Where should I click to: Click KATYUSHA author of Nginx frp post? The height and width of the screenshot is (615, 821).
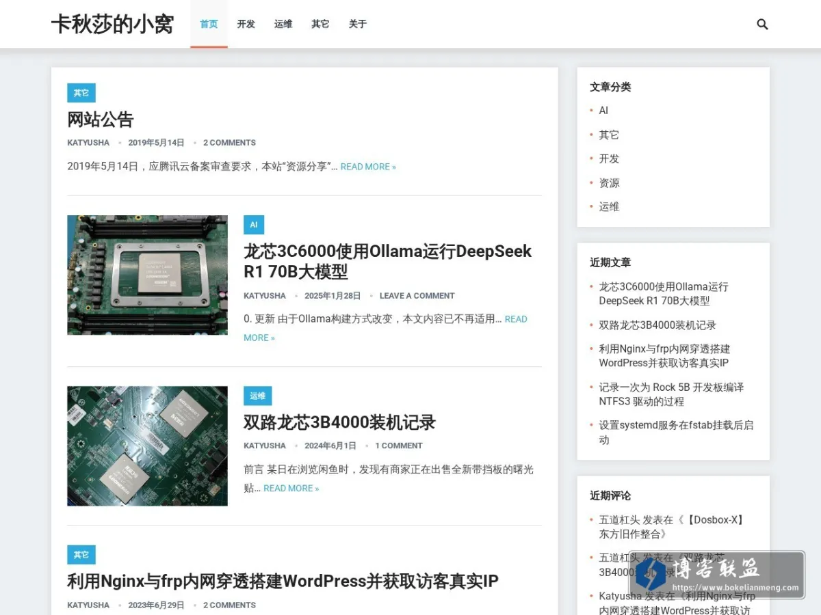tap(88, 605)
